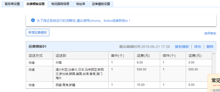Select the 运费模板设置 tab
Viewport: 220px width, 92px height.
pos(36,4)
